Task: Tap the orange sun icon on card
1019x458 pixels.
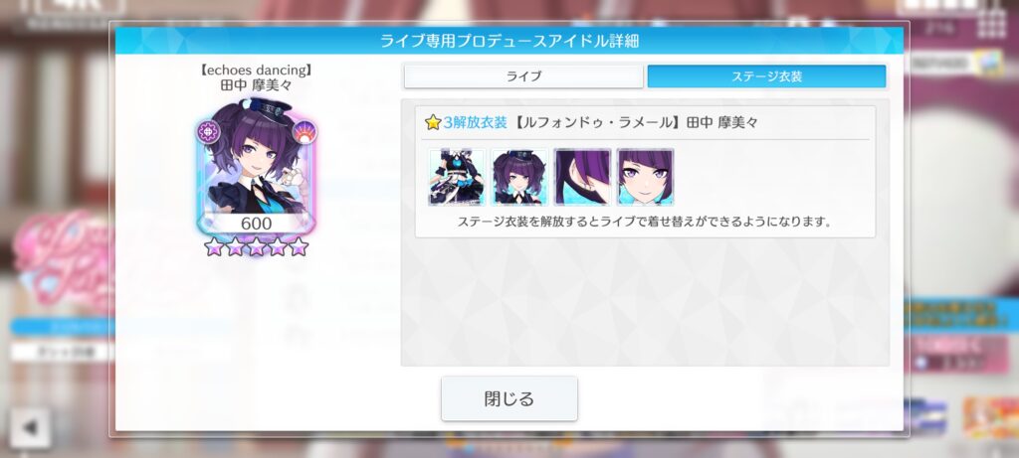Action: tap(304, 132)
